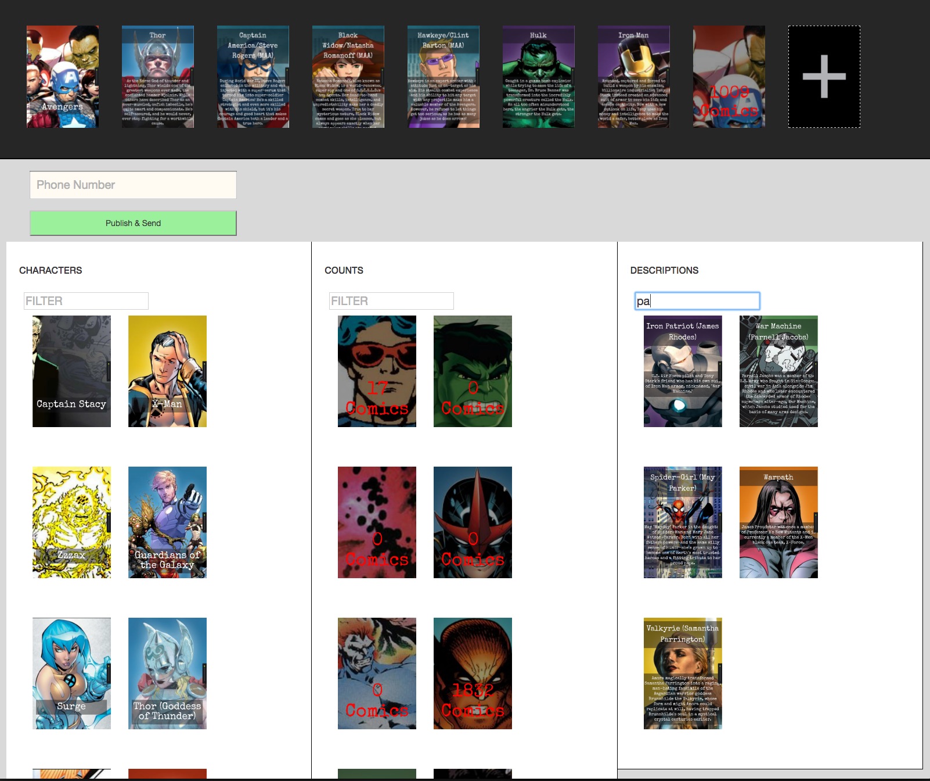This screenshot has width=930, height=781.
Task: Focus the Counts filter field
Action: pos(391,301)
